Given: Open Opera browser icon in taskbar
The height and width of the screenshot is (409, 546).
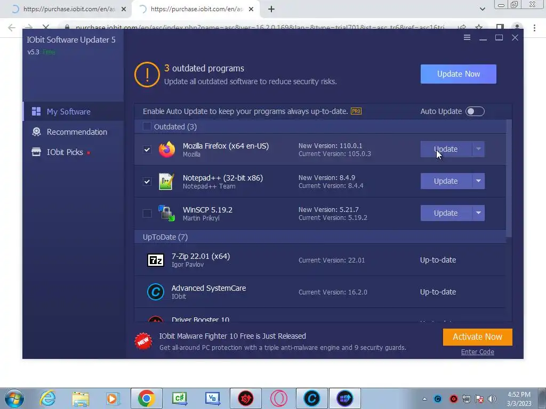Looking at the screenshot, I should coord(278,398).
